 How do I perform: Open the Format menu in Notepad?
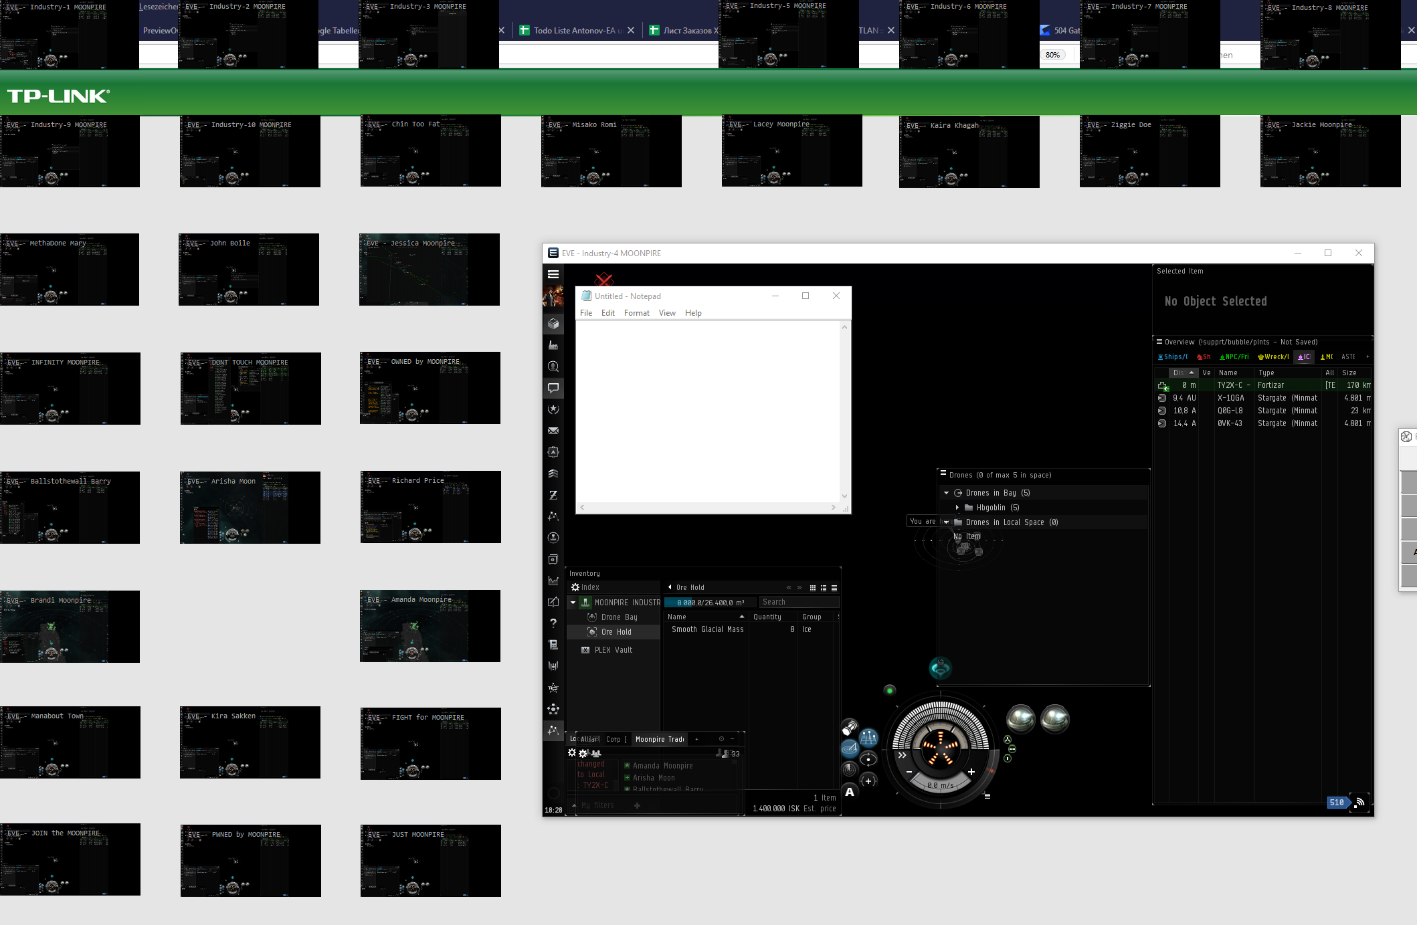(x=636, y=313)
